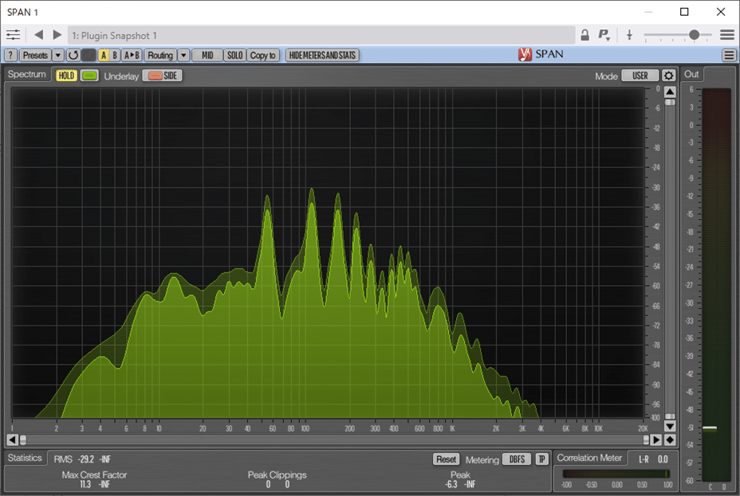The width and height of the screenshot is (740, 496).
Task: Click the RMS value -29.2
Action: click(86, 459)
